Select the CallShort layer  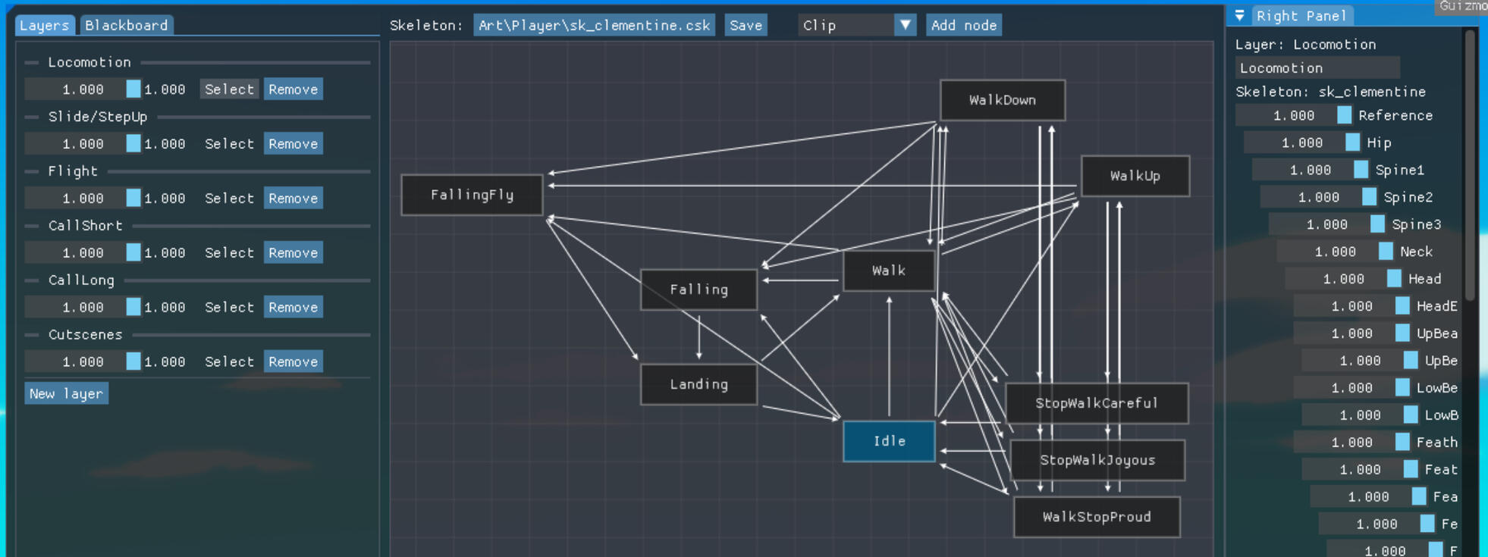[x=229, y=252]
